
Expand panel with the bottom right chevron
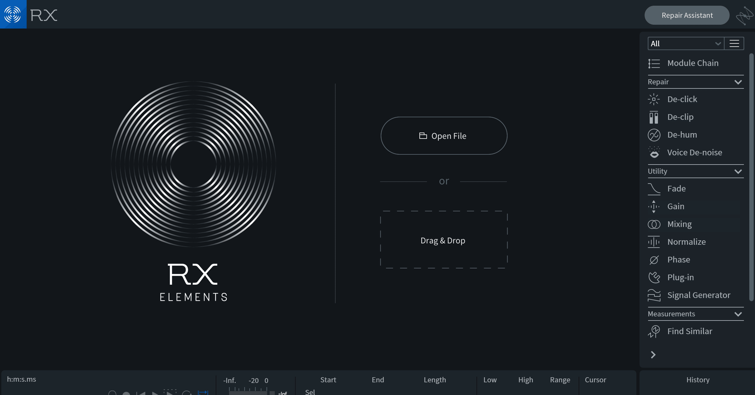653,355
